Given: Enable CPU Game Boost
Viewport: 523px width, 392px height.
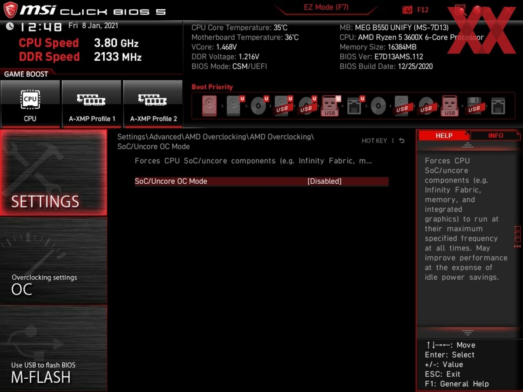Looking at the screenshot, I should pyautogui.click(x=30, y=104).
